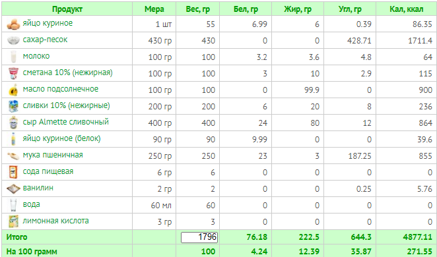Open 'яйцо куриное (белок)' link
Image resolution: width=437 pixels, height=257 pixels.
click(61, 138)
